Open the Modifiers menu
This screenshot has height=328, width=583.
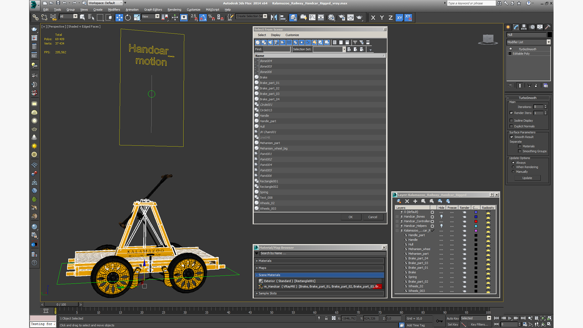114,9
